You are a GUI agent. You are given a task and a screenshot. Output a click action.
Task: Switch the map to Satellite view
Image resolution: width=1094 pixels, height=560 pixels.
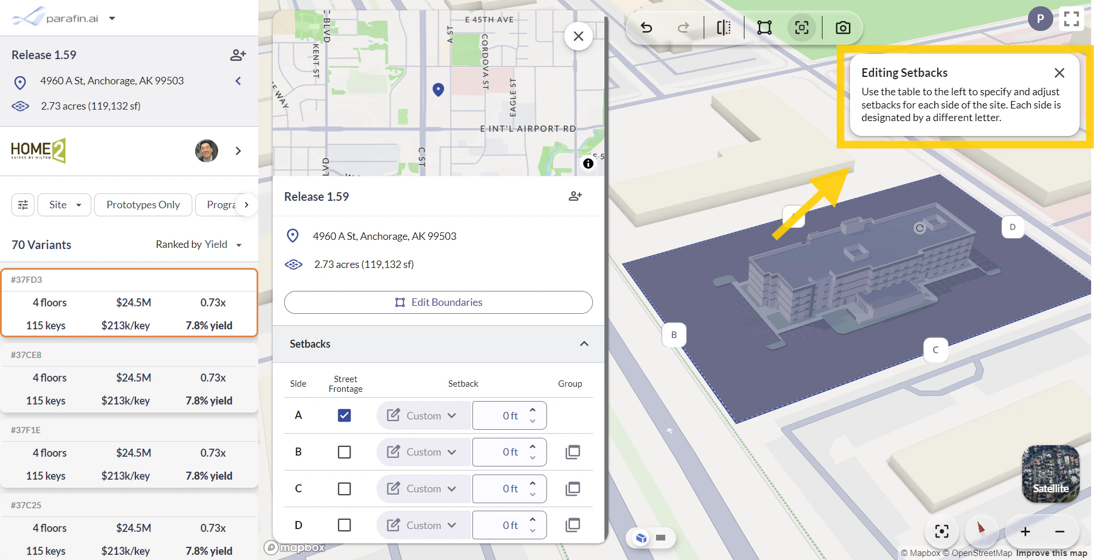(x=1050, y=474)
